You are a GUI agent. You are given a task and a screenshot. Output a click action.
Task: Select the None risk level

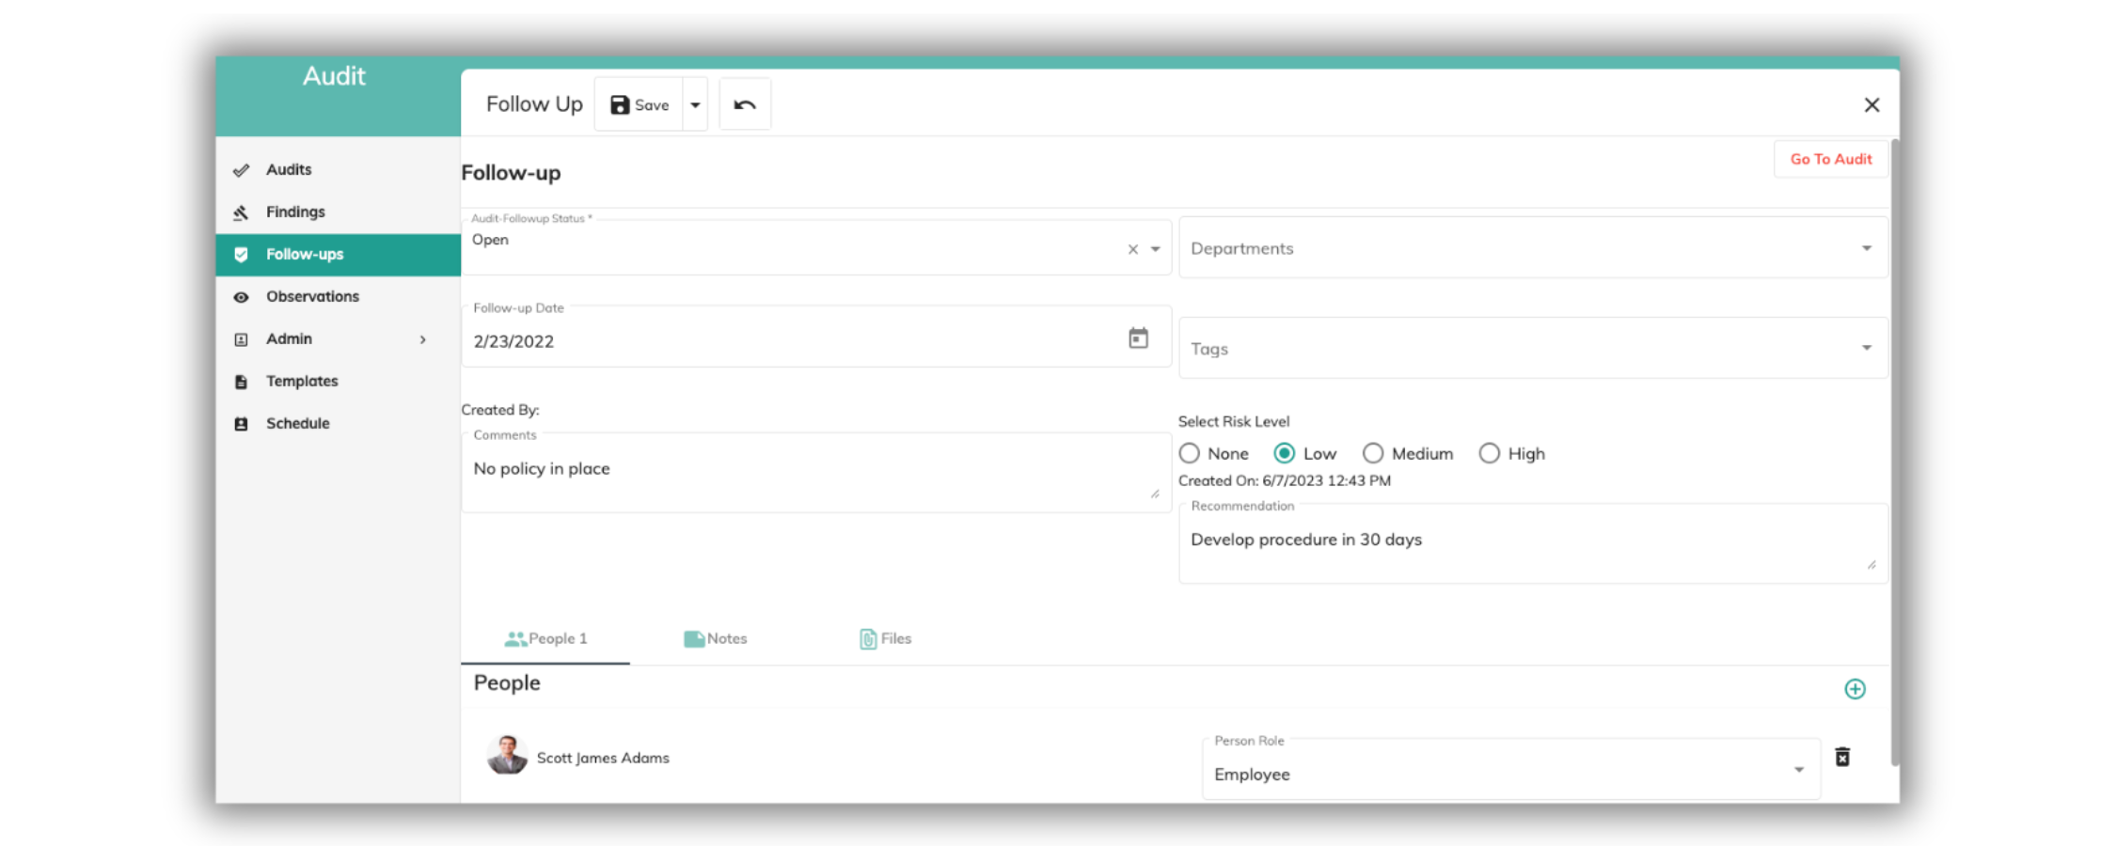(x=1190, y=454)
